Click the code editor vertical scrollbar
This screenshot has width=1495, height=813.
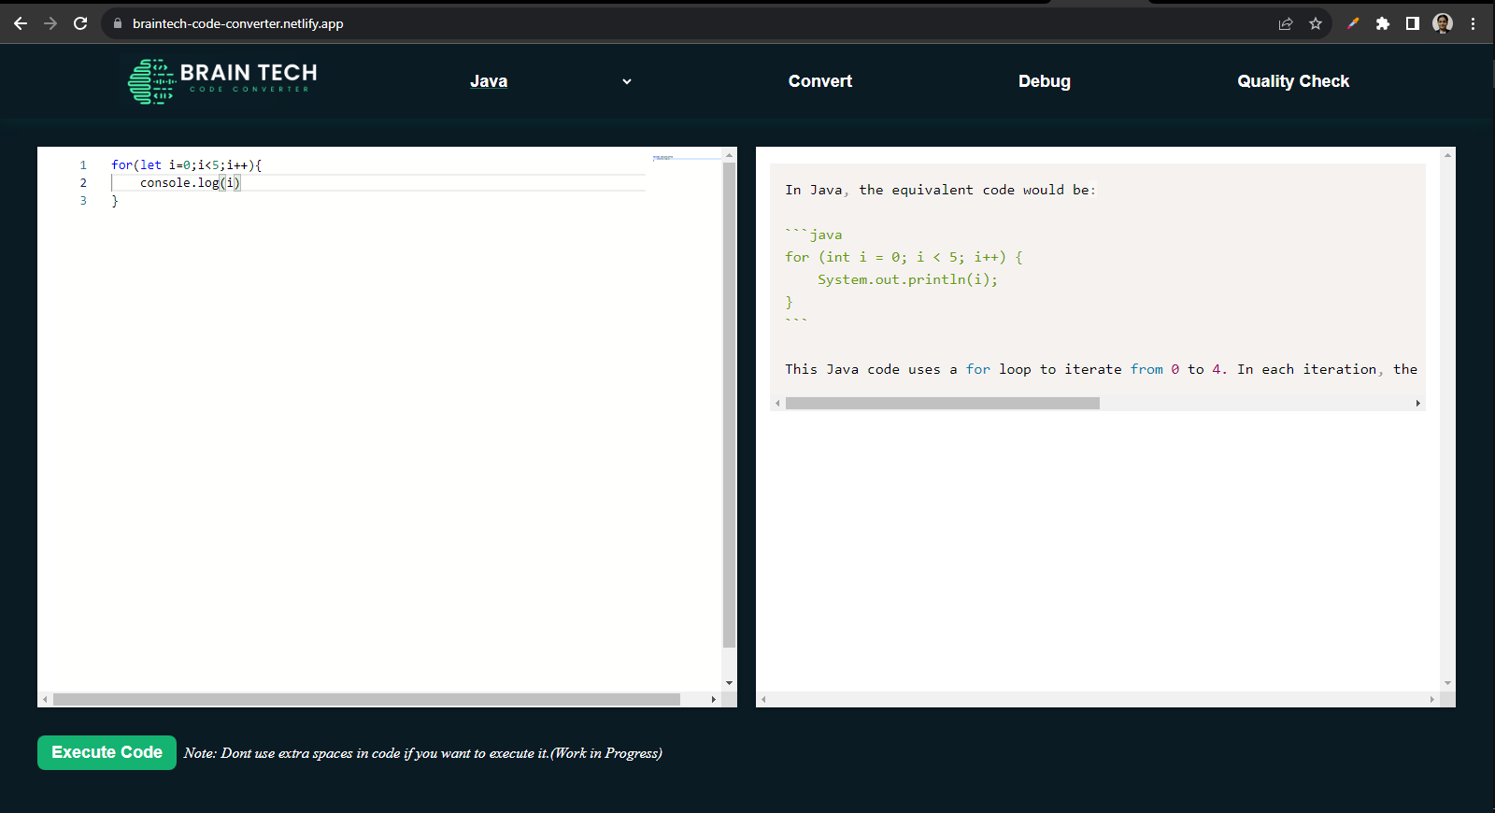(x=730, y=406)
